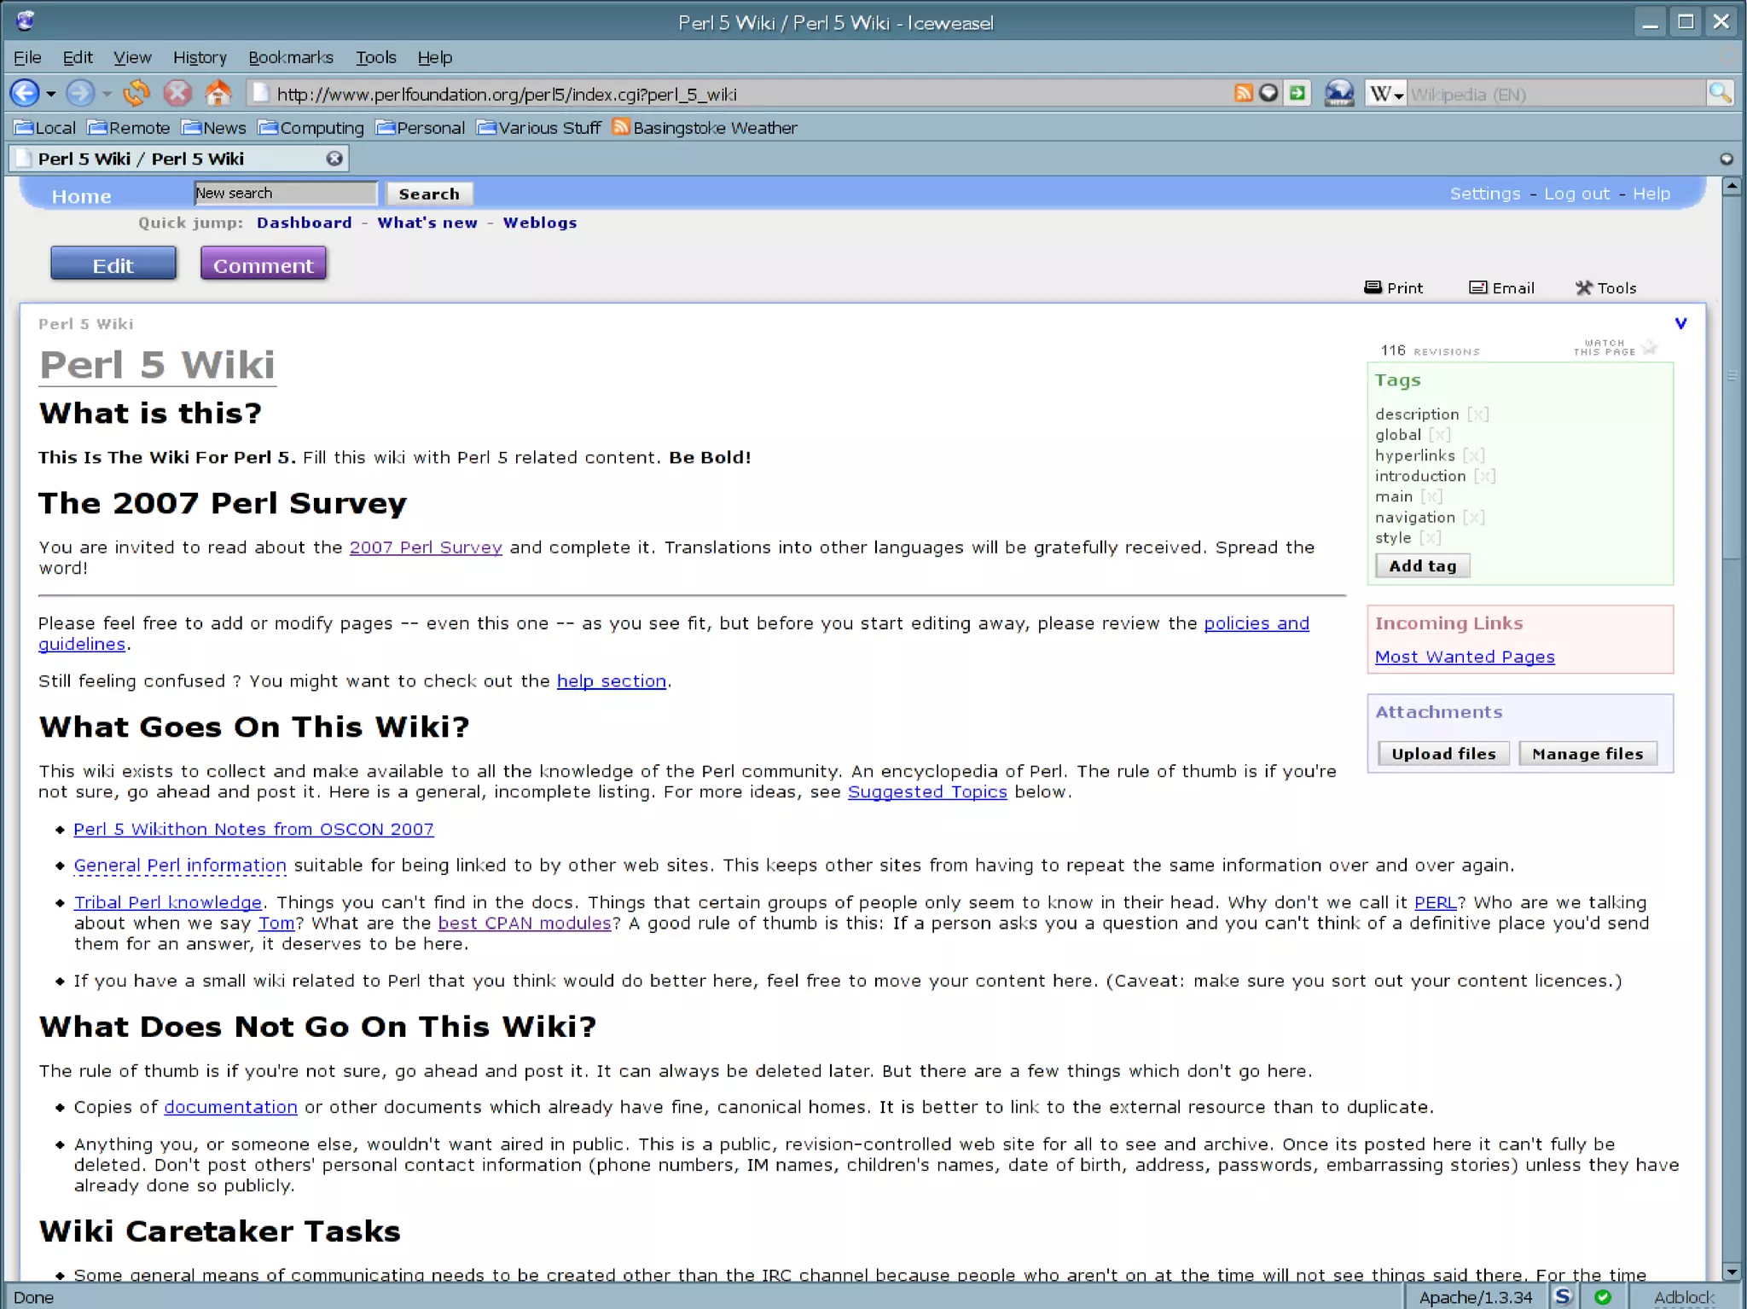1747x1309 pixels.
Task: Follow the Dashboard quick jump link
Action: (305, 223)
